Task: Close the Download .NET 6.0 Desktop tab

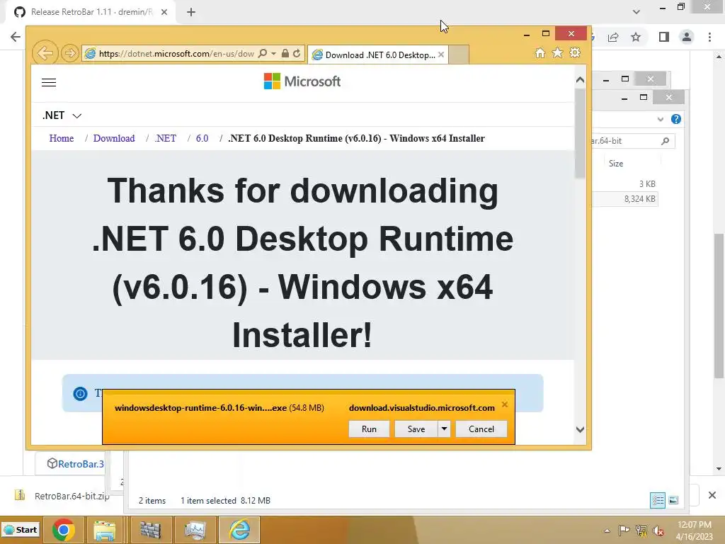Action: [x=441, y=55]
